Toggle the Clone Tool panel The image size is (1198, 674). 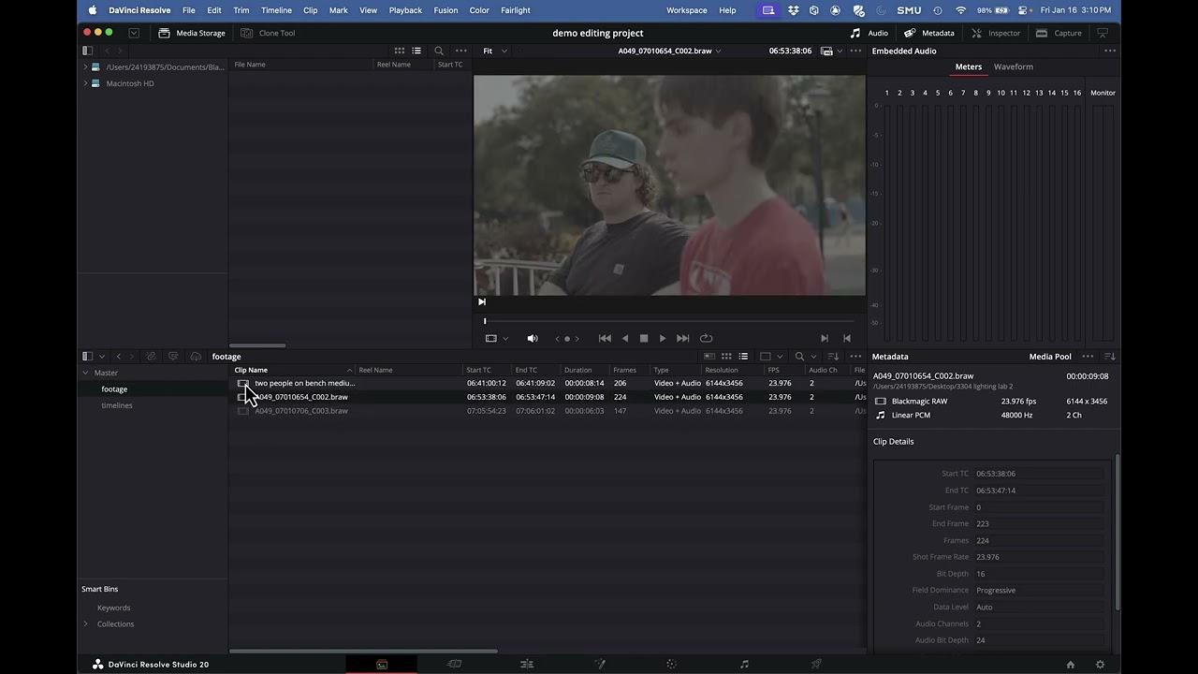tap(268, 33)
